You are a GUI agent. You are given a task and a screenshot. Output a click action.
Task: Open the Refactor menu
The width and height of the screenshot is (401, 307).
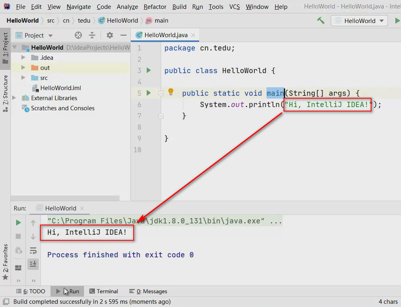[x=155, y=7]
